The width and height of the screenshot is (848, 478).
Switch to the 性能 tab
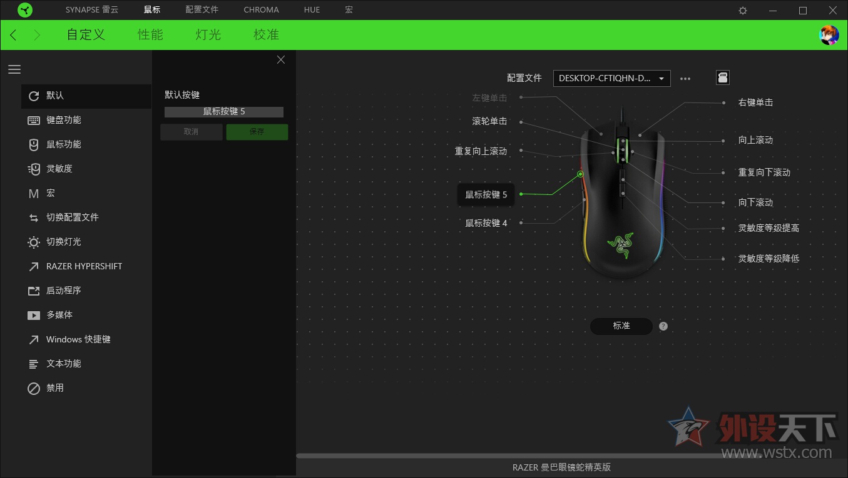click(x=150, y=35)
